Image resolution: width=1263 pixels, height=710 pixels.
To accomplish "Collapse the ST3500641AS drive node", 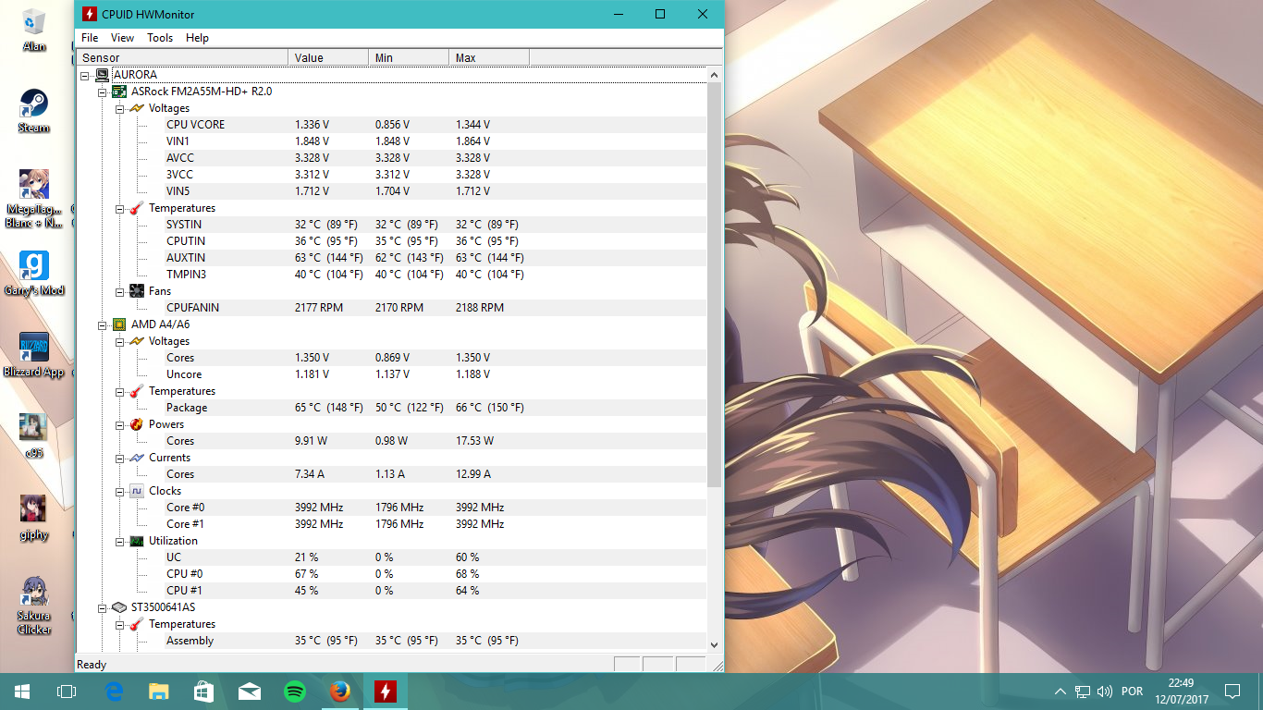I will coord(103,607).
